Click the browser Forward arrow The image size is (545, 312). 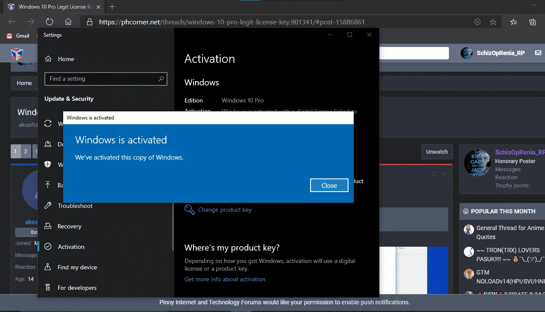(x=31, y=22)
